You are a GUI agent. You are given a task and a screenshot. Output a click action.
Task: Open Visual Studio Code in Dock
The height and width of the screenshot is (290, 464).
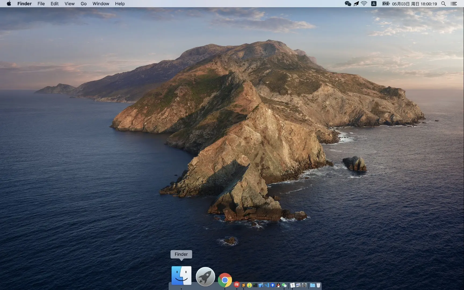pos(267,285)
